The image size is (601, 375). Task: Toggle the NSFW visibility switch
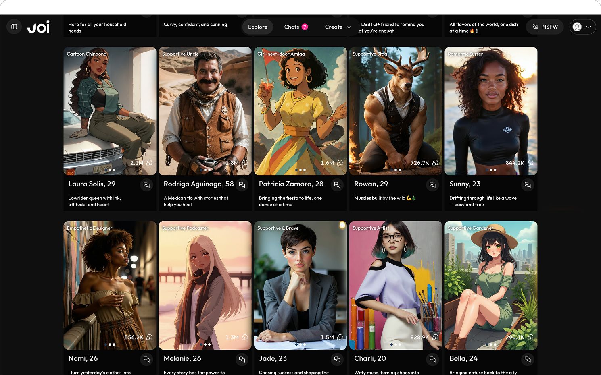[x=545, y=27]
